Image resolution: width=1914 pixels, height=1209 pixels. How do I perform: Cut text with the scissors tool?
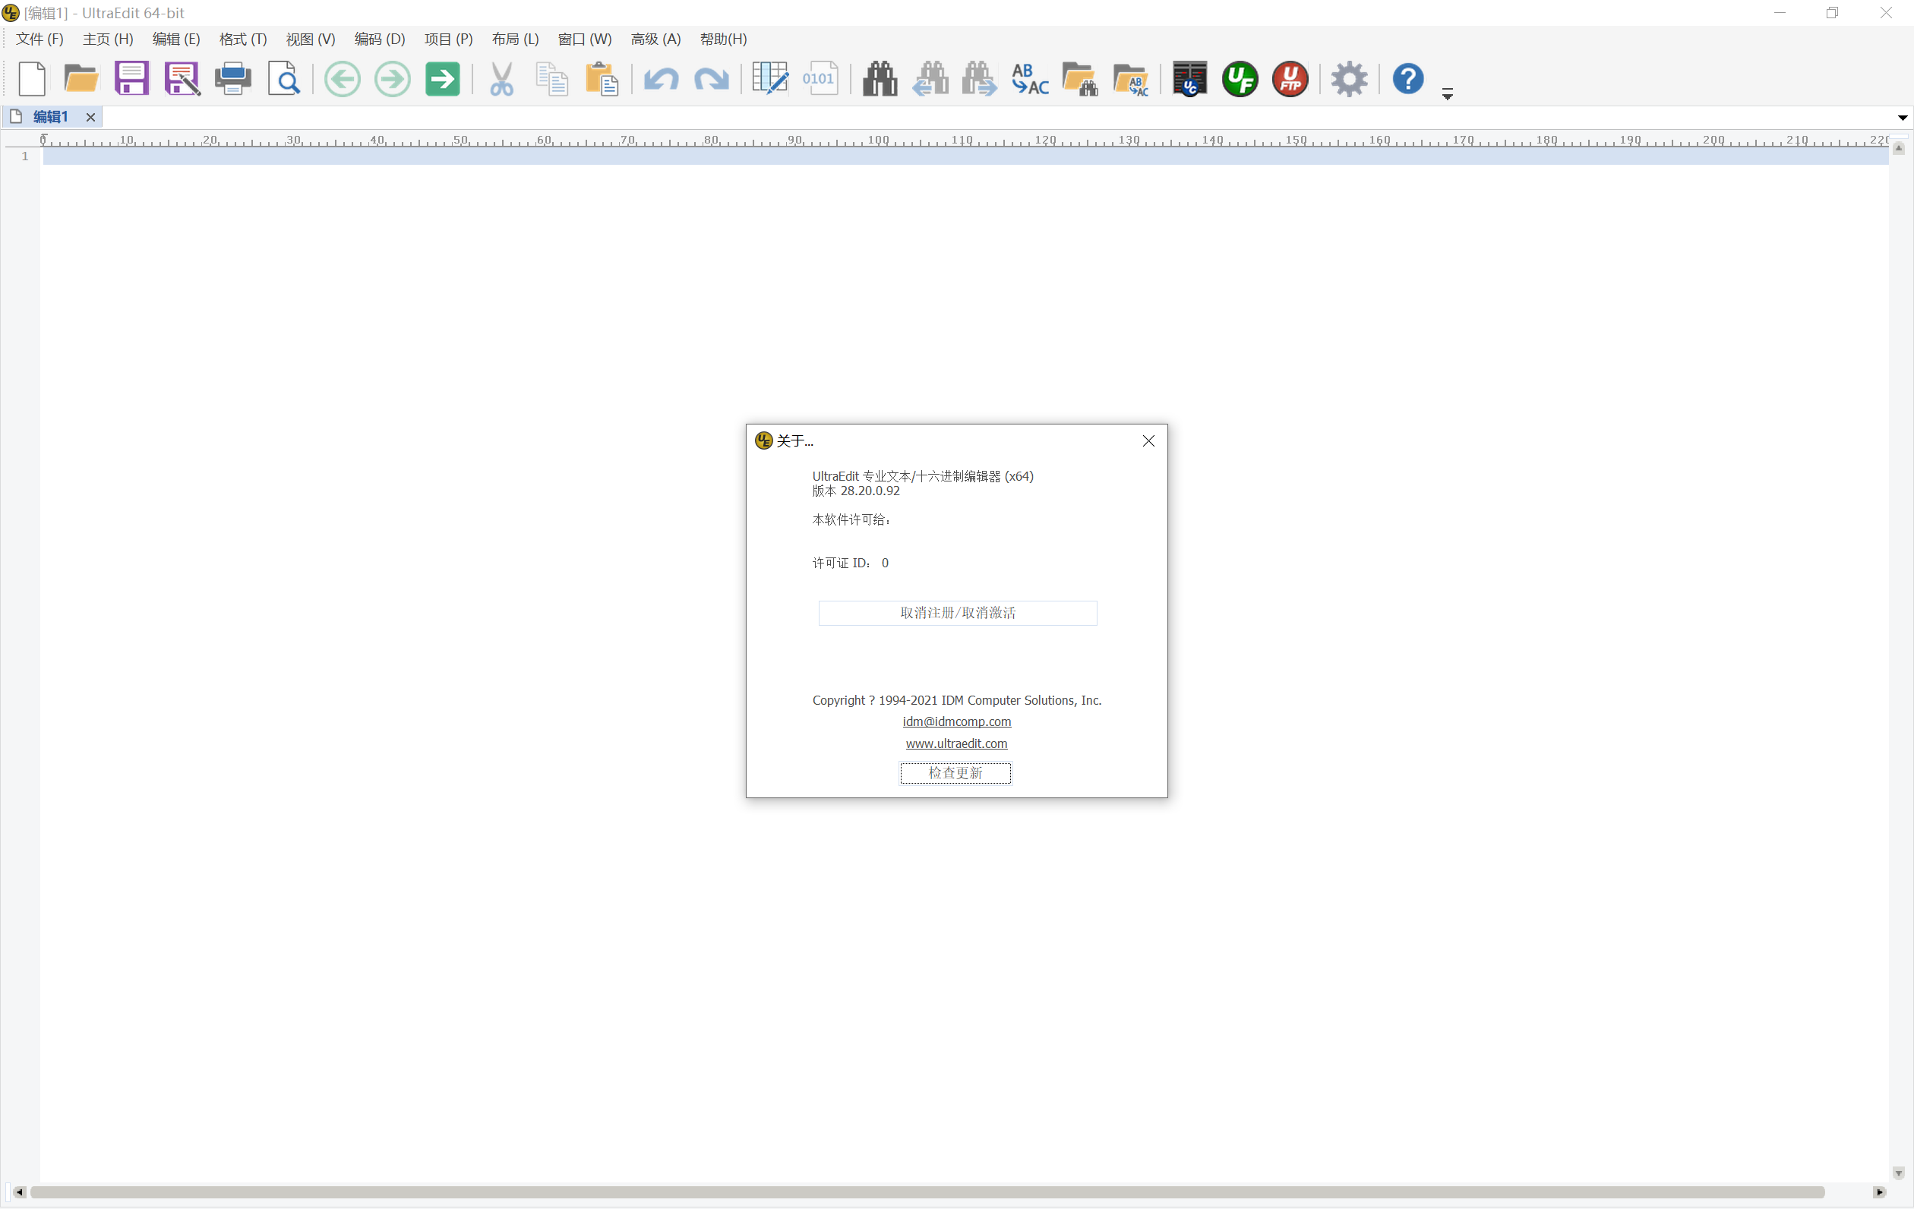[501, 79]
